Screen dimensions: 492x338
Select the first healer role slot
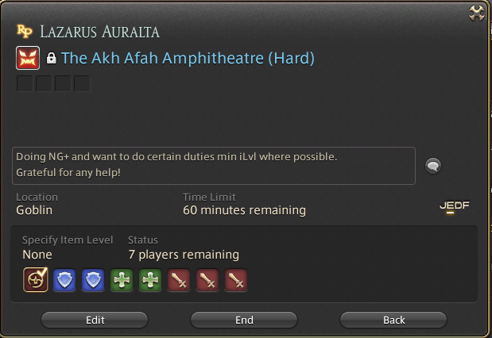coord(122,280)
